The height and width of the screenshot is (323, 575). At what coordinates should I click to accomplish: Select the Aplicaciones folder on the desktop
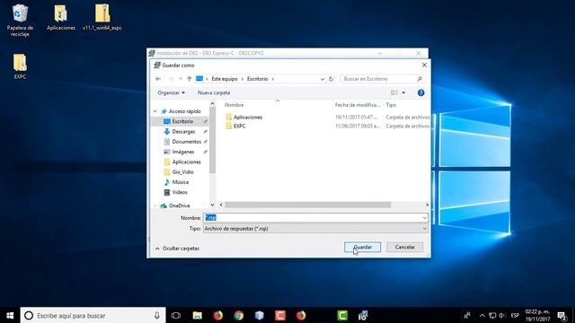click(61, 17)
